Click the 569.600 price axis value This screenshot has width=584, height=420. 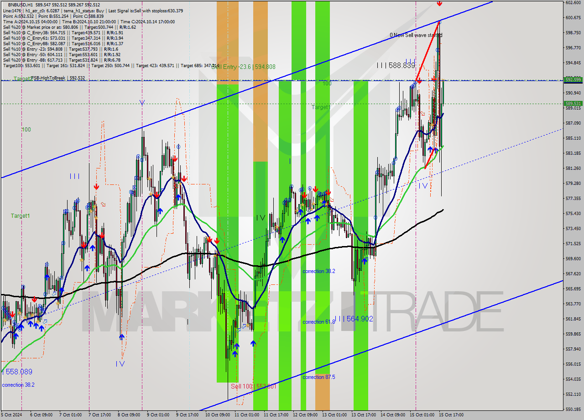pos(573,259)
